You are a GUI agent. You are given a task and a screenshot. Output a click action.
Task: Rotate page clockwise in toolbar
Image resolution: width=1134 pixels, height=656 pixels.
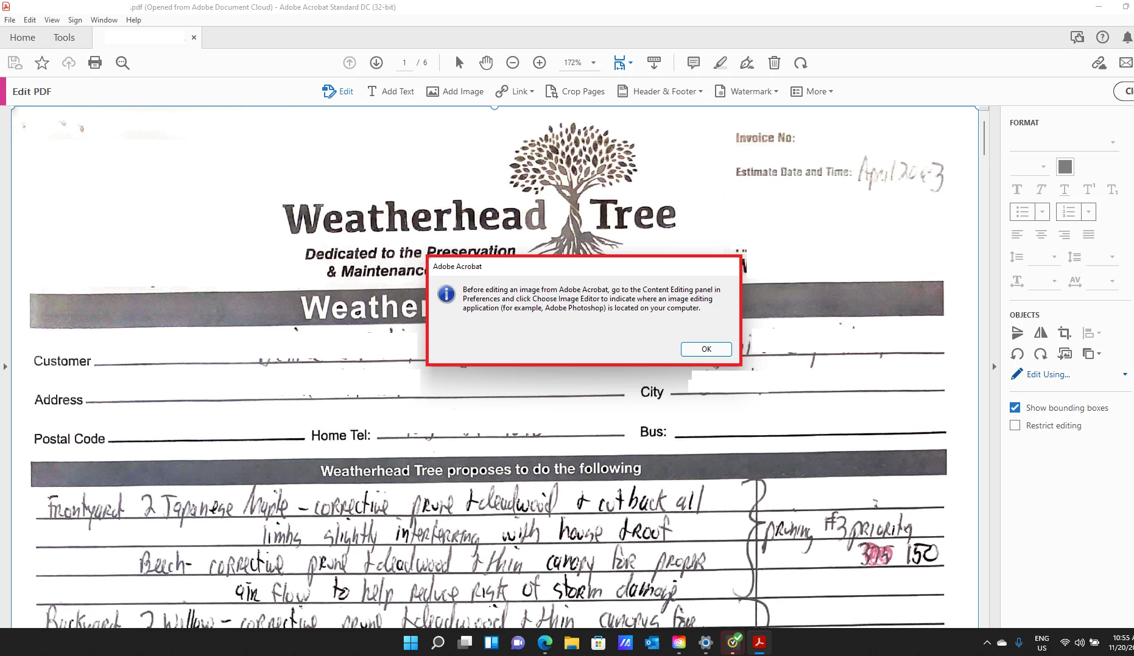pyautogui.click(x=801, y=63)
